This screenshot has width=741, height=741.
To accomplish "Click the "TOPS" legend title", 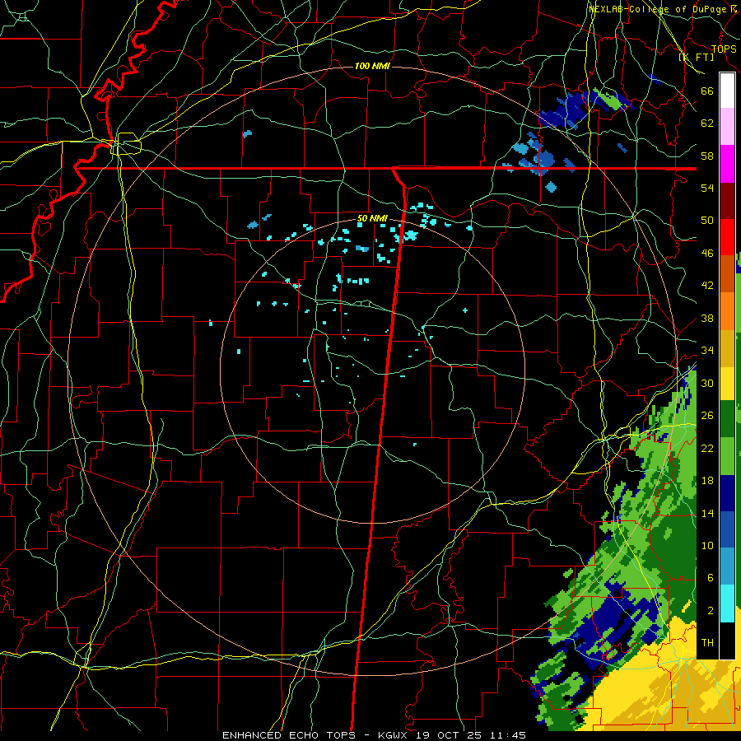I will (x=724, y=49).
